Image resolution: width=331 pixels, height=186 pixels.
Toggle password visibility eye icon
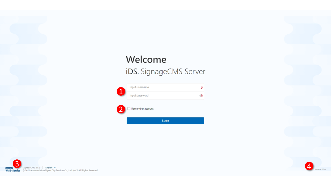click(x=200, y=96)
